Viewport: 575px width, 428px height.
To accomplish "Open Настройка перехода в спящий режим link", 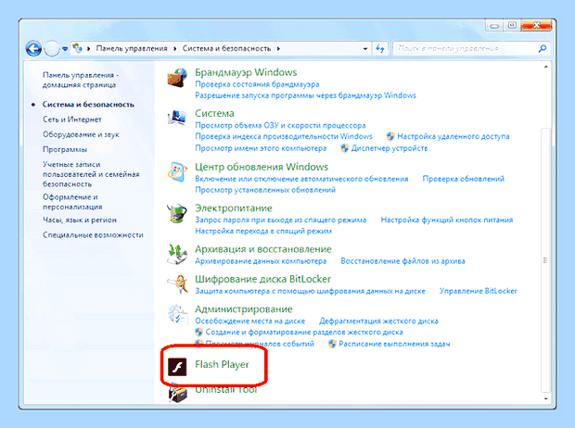I will pos(263,232).
